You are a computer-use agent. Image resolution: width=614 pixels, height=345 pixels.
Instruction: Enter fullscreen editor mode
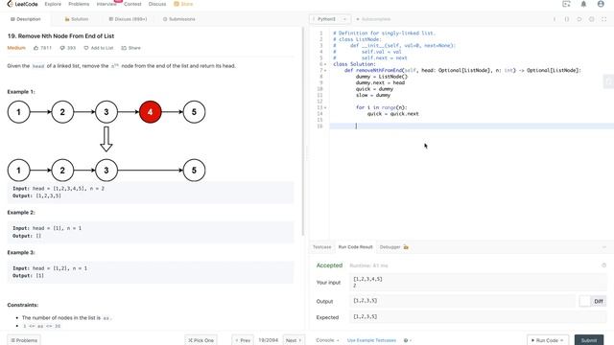click(604, 19)
